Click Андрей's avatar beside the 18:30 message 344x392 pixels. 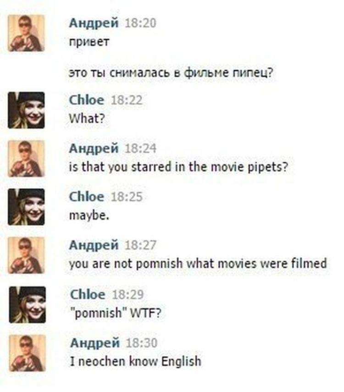(x=27, y=353)
